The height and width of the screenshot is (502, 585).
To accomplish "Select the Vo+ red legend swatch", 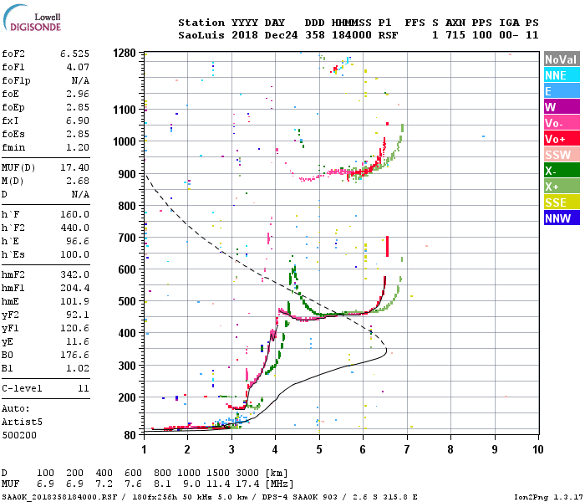I will [x=562, y=139].
